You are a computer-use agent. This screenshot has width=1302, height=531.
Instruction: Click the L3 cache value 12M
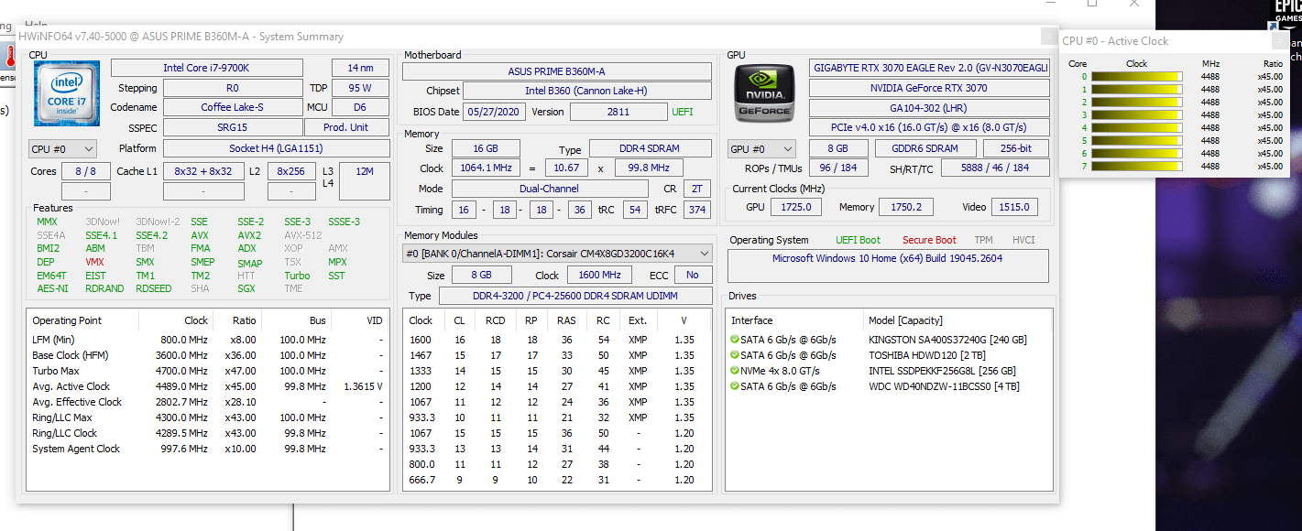364,181
